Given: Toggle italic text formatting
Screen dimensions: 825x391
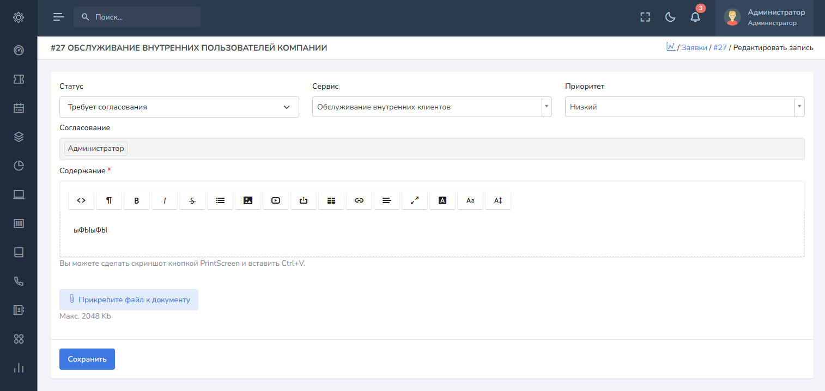Looking at the screenshot, I should tap(165, 200).
